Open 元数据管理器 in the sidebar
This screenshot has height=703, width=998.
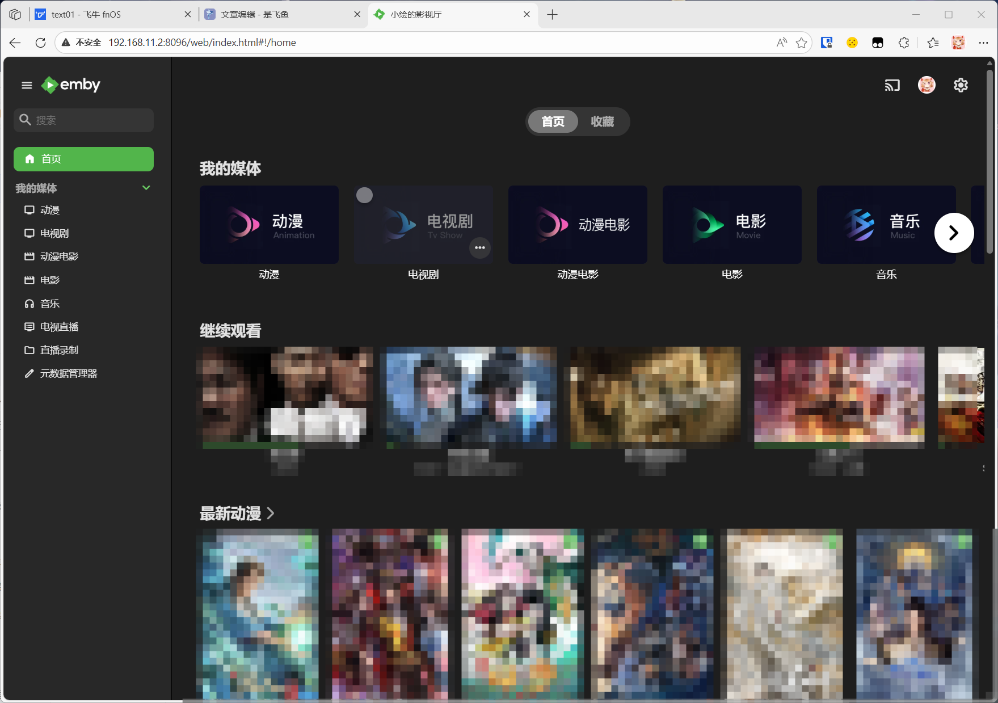coord(68,373)
